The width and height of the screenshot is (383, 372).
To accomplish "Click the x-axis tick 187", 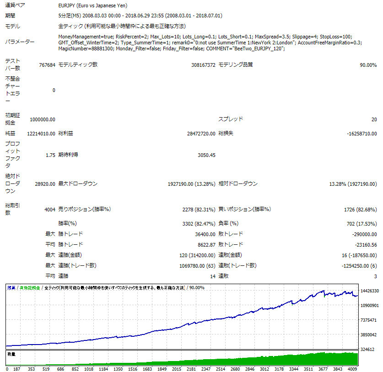I will pos(16,369).
